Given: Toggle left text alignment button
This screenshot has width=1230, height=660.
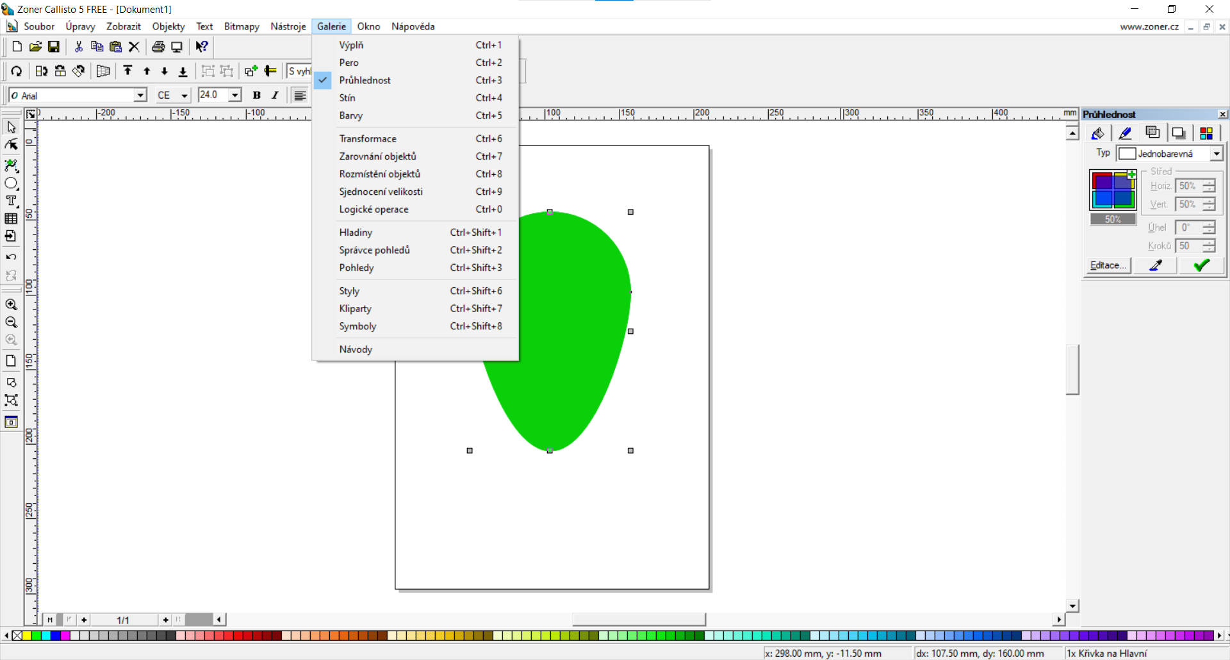Looking at the screenshot, I should (x=299, y=95).
